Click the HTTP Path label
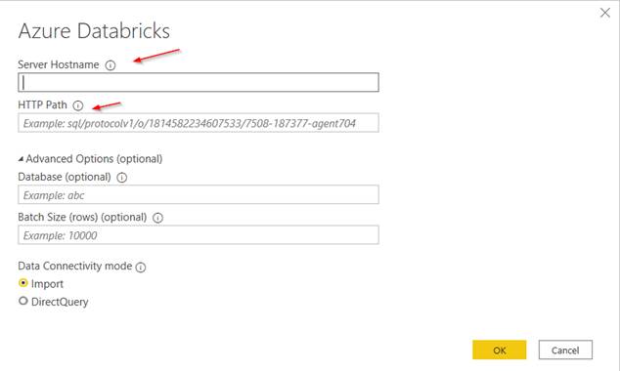 tap(43, 105)
